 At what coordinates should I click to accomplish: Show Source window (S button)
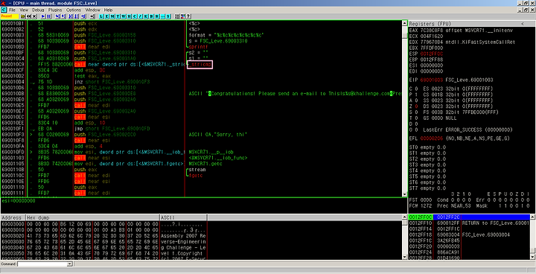[168, 16]
